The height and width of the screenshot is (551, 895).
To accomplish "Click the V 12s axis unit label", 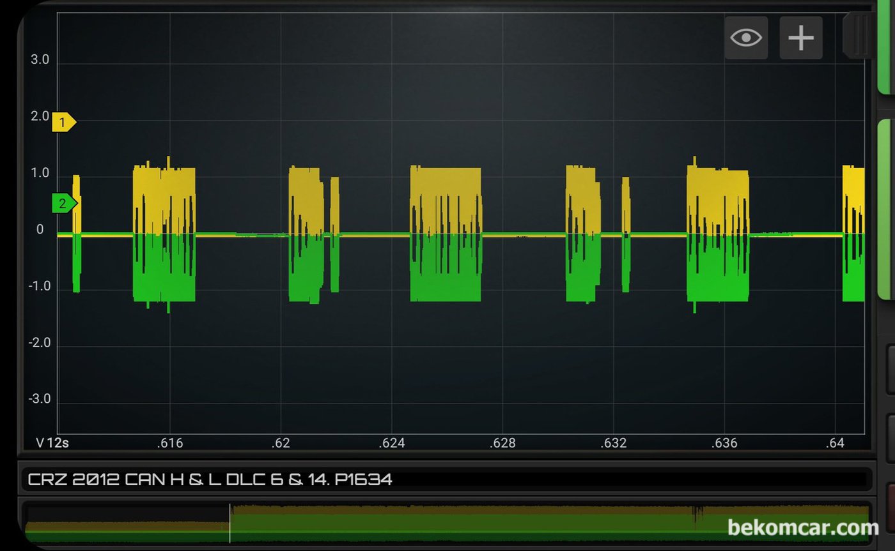I will pyautogui.click(x=52, y=443).
